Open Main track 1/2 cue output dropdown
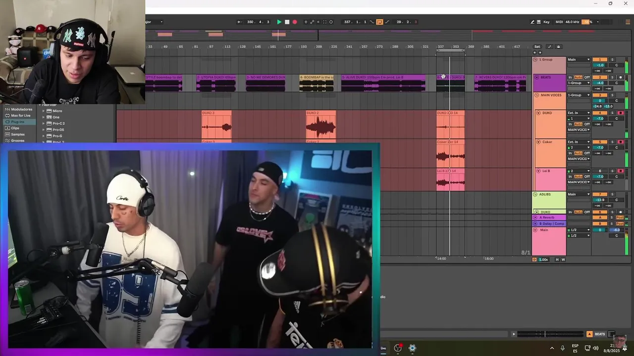 click(579, 230)
